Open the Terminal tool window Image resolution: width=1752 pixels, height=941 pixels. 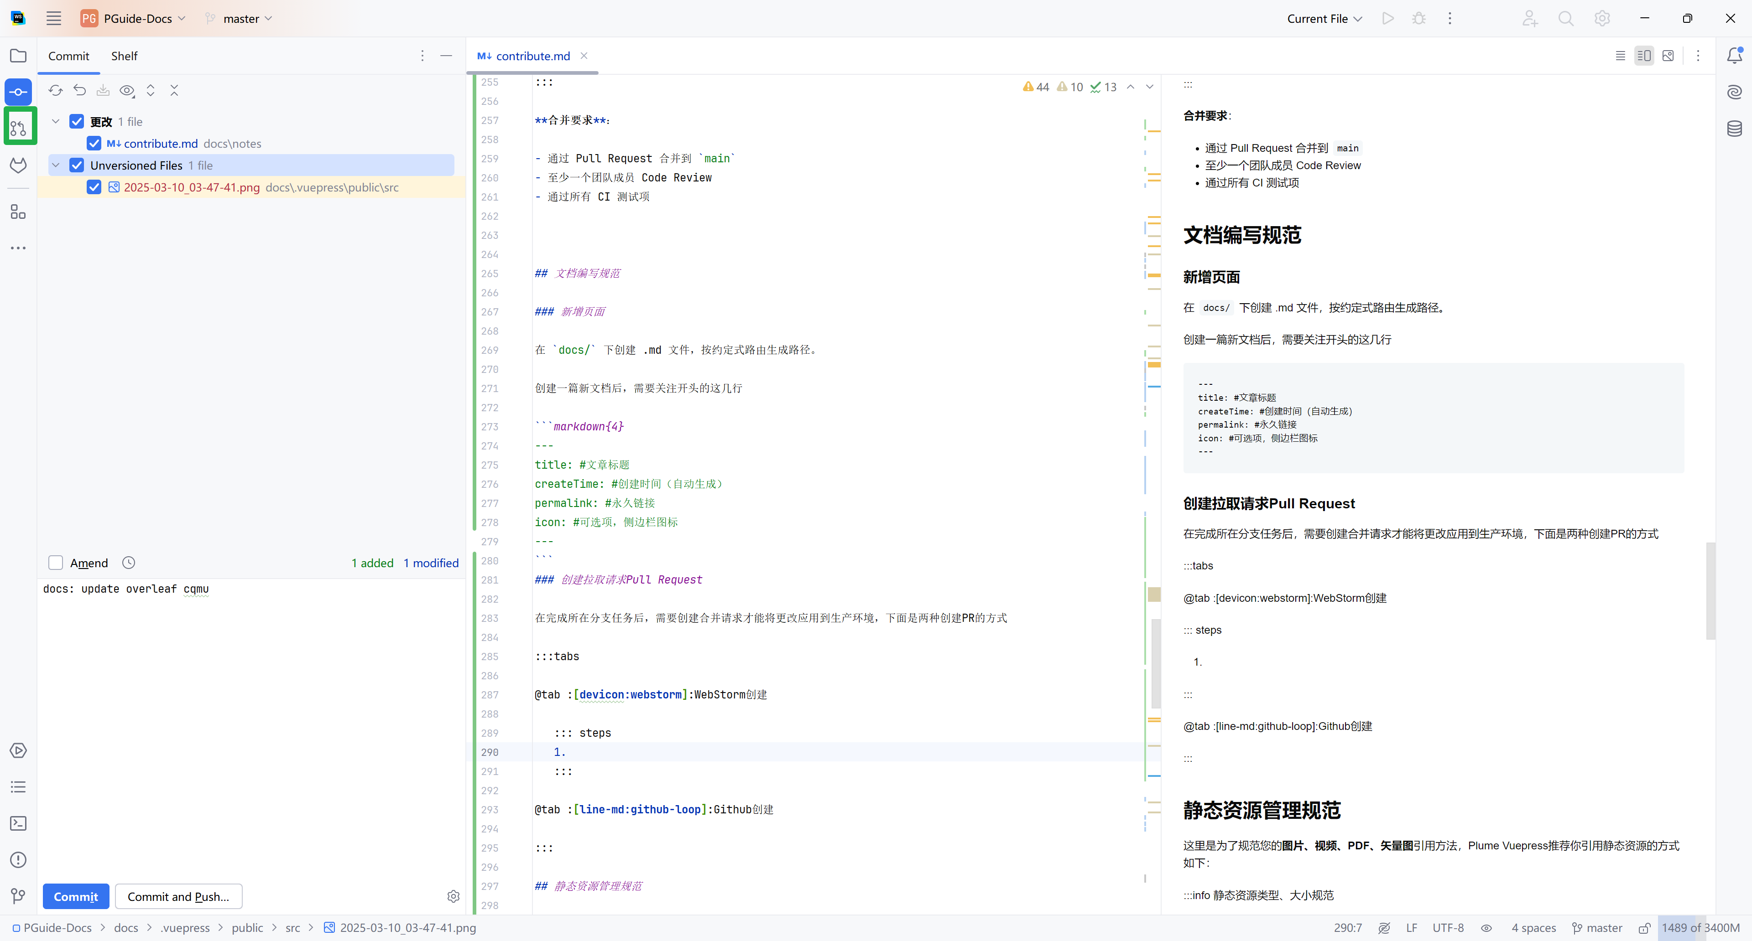click(18, 823)
